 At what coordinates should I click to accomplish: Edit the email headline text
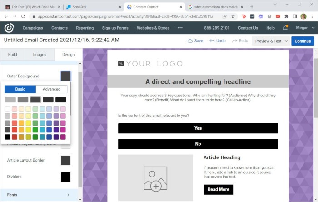tap(198, 81)
